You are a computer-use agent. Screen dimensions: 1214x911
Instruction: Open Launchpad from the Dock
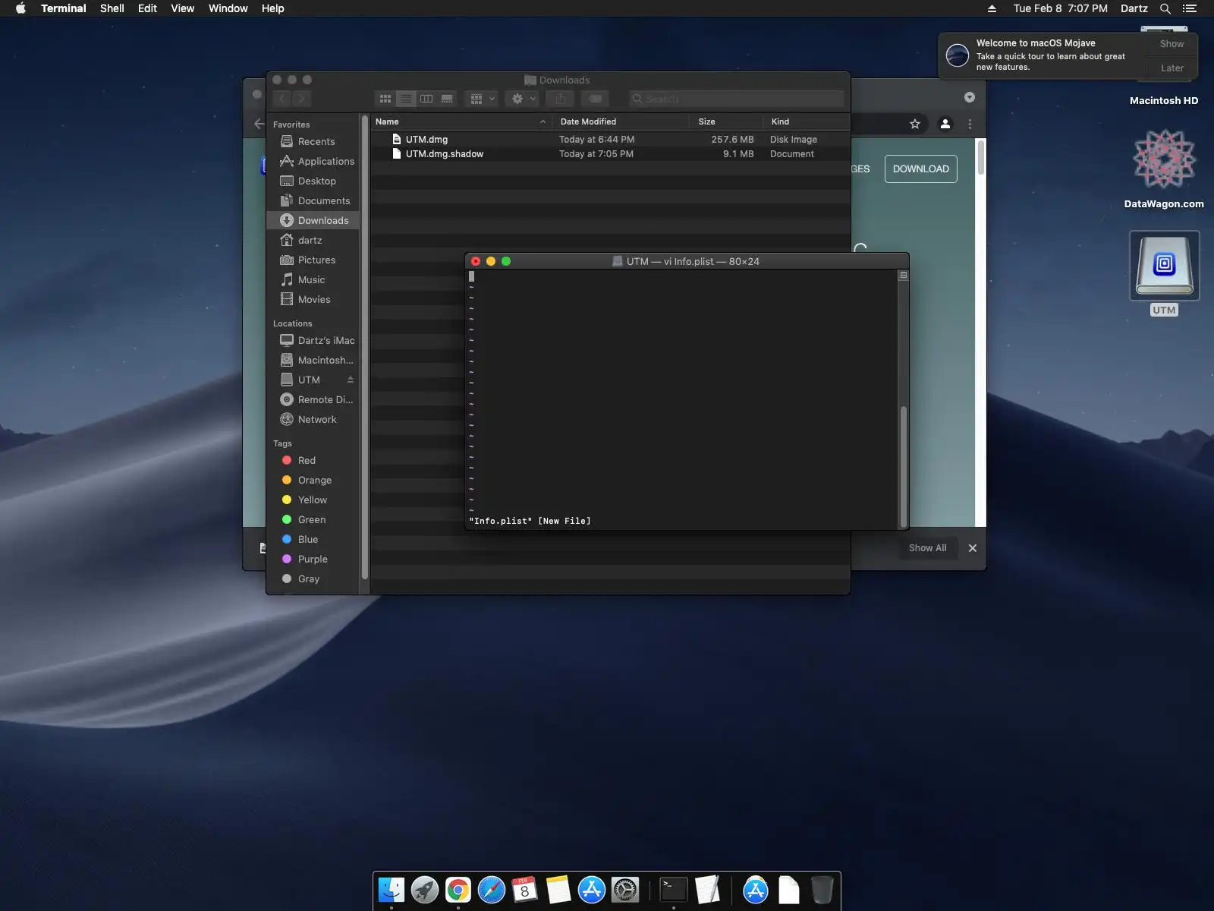coord(425,890)
